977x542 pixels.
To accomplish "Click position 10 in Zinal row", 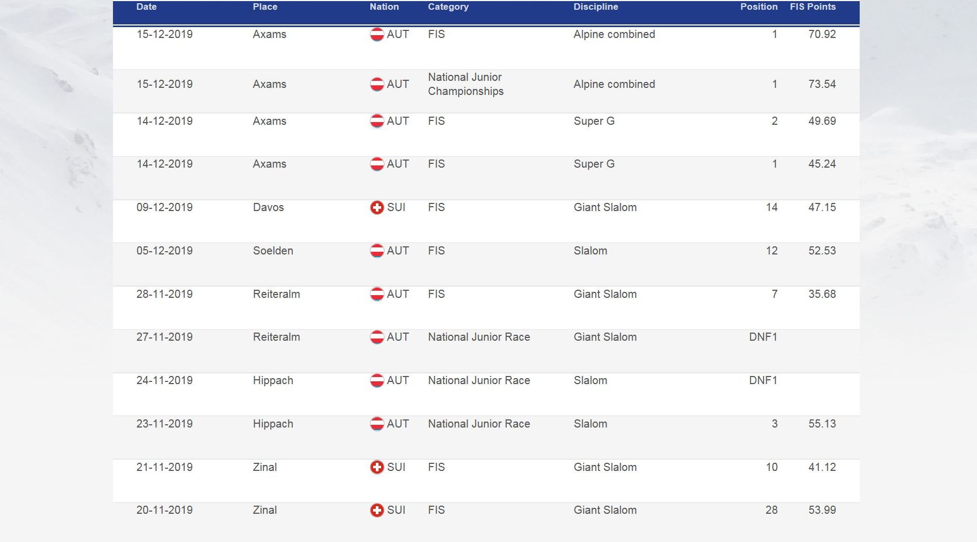I will pyautogui.click(x=772, y=467).
